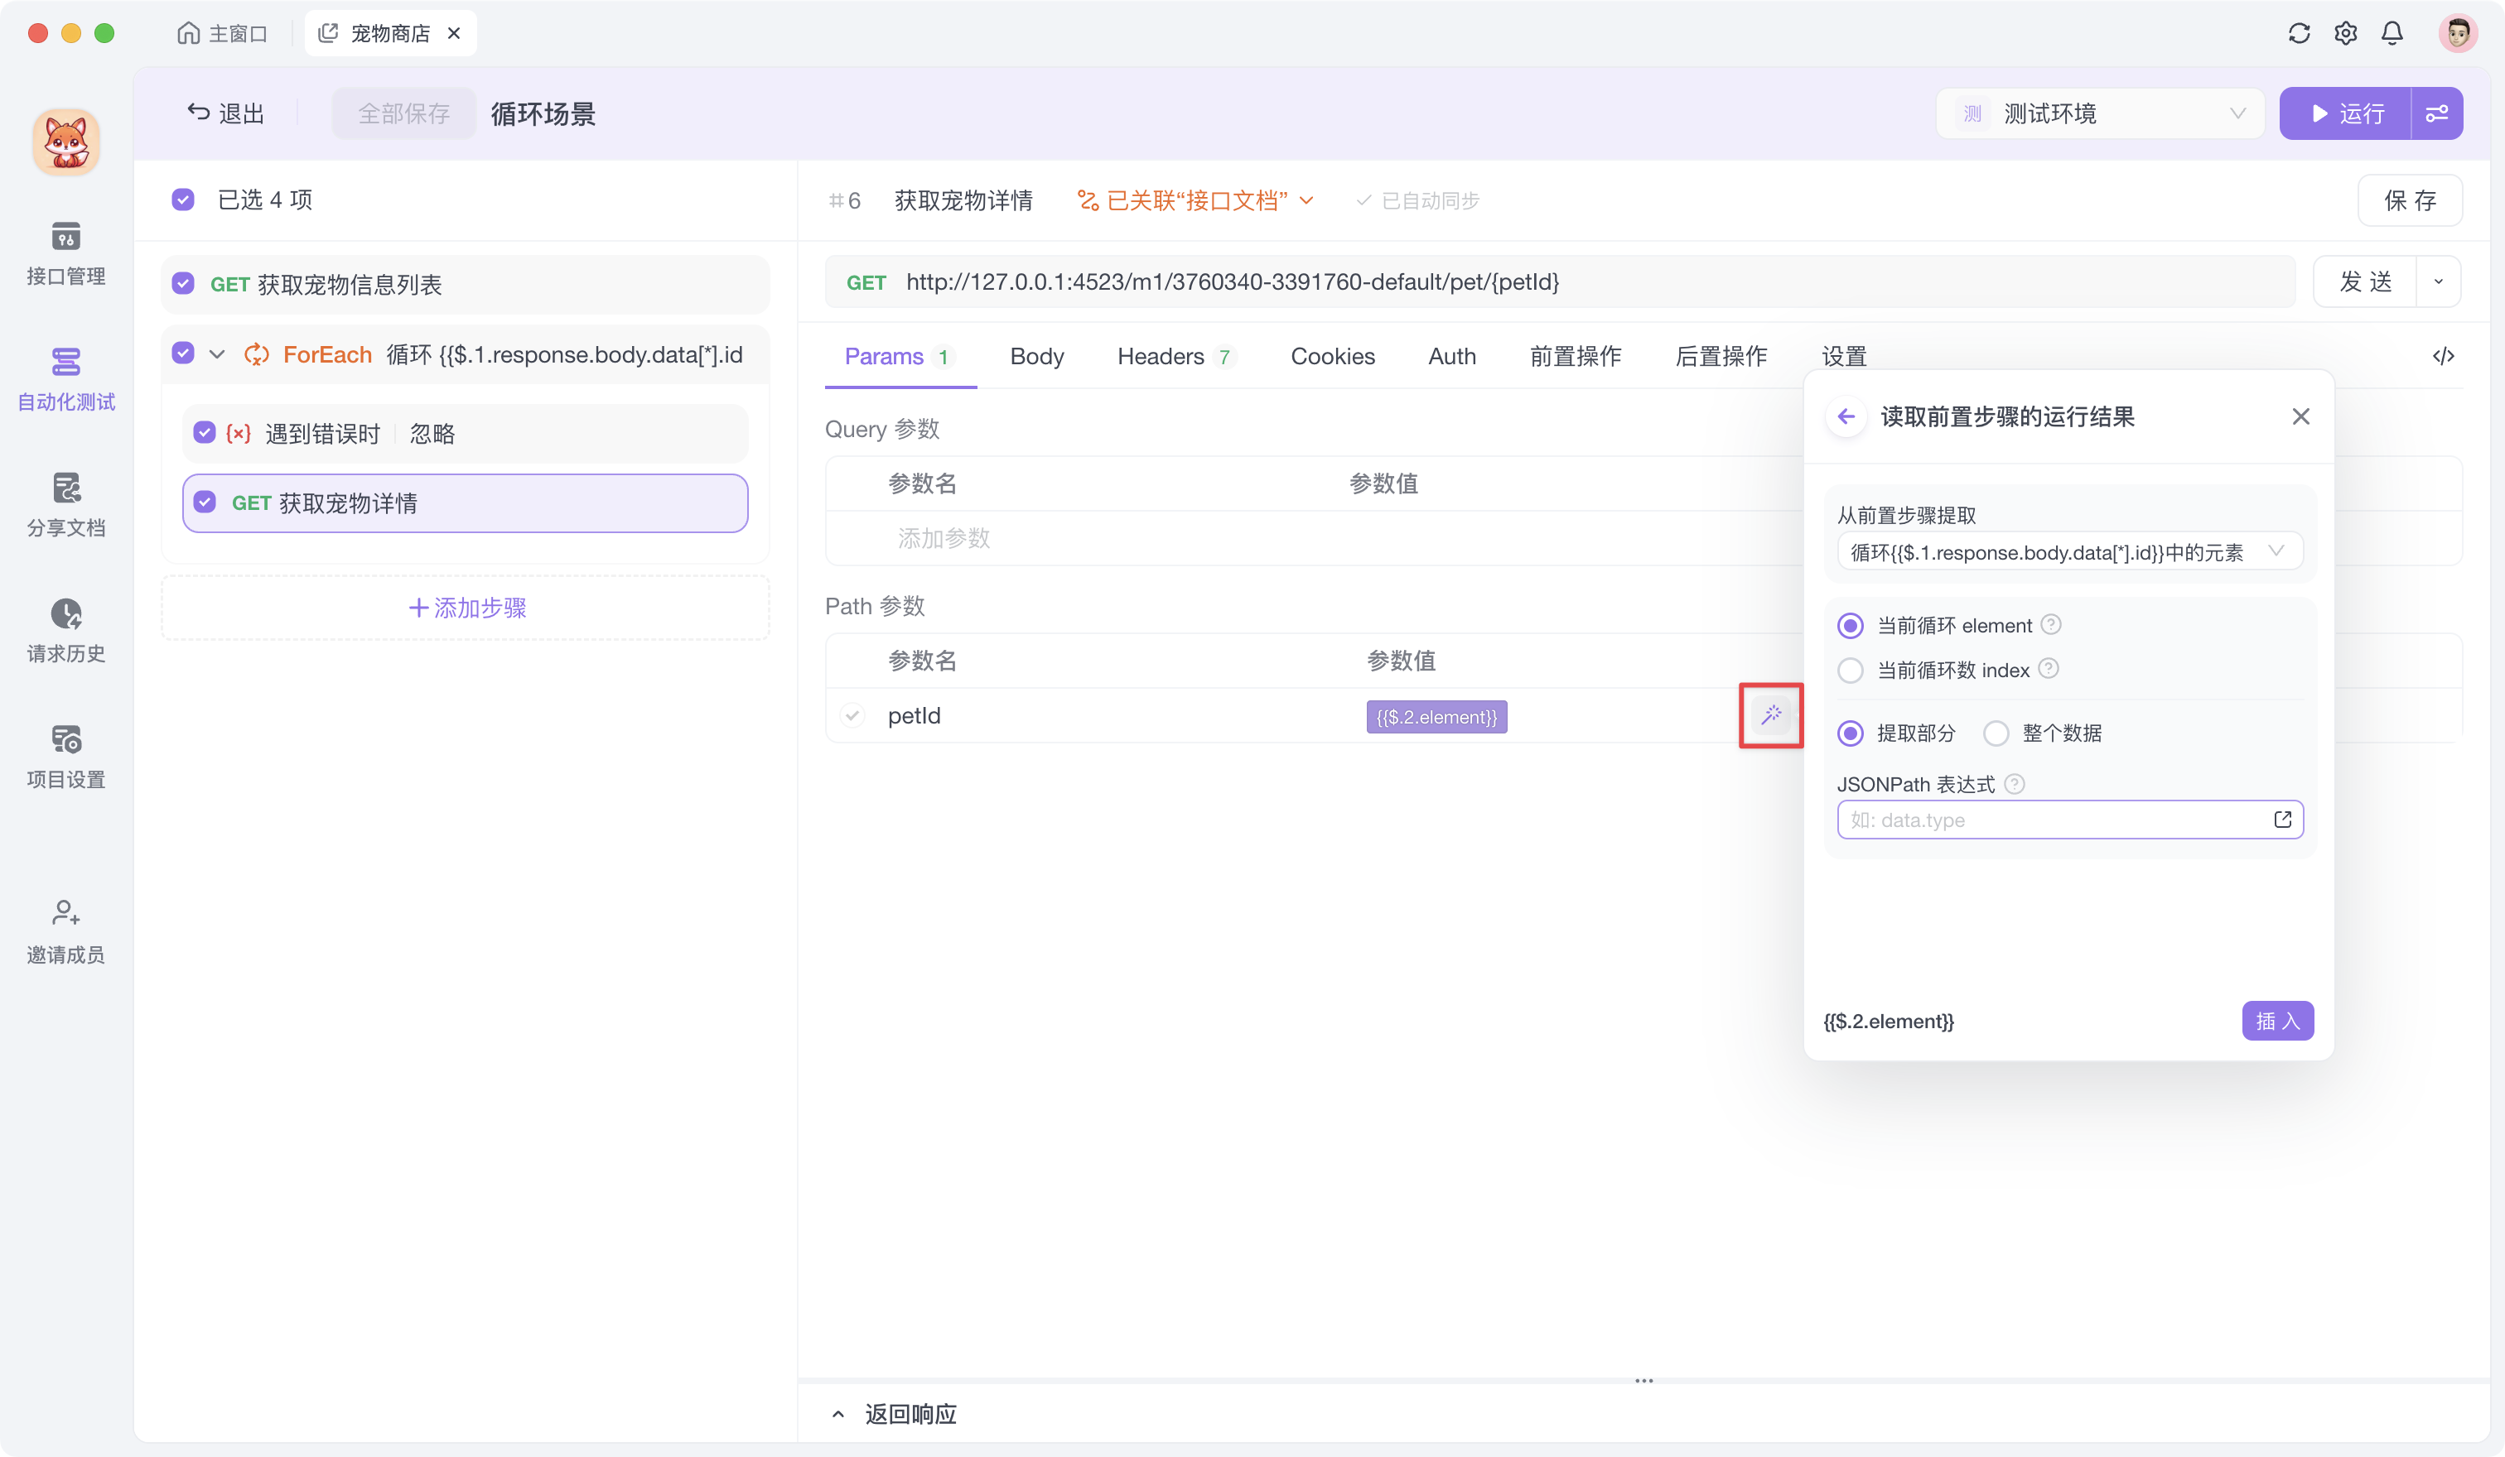Open 接口管理 in the sidebar
This screenshot has width=2505, height=1457.
coord(65,252)
